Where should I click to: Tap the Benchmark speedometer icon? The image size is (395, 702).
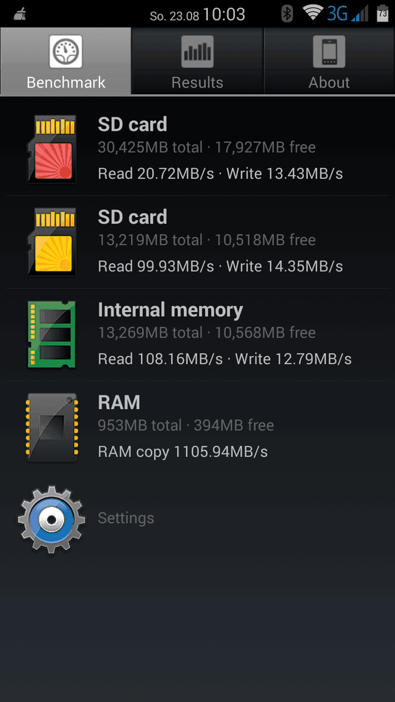pyautogui.click(x=66, y=51)
